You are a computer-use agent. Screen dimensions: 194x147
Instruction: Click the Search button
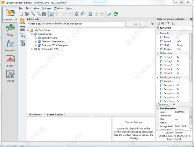[x=137, y=24]
